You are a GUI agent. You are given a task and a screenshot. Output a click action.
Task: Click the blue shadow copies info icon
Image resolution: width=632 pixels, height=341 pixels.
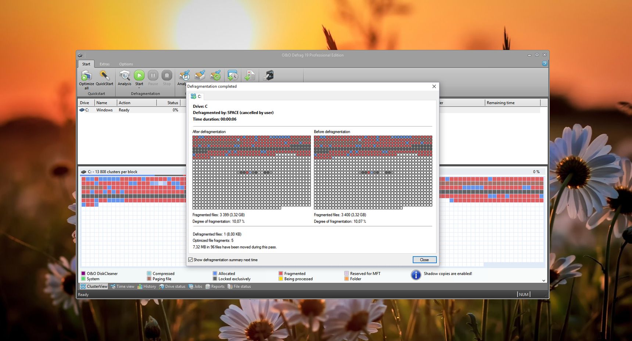tap(416, 275)
